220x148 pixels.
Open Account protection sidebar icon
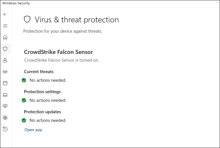pyautogui.click(x=5, y=60)
